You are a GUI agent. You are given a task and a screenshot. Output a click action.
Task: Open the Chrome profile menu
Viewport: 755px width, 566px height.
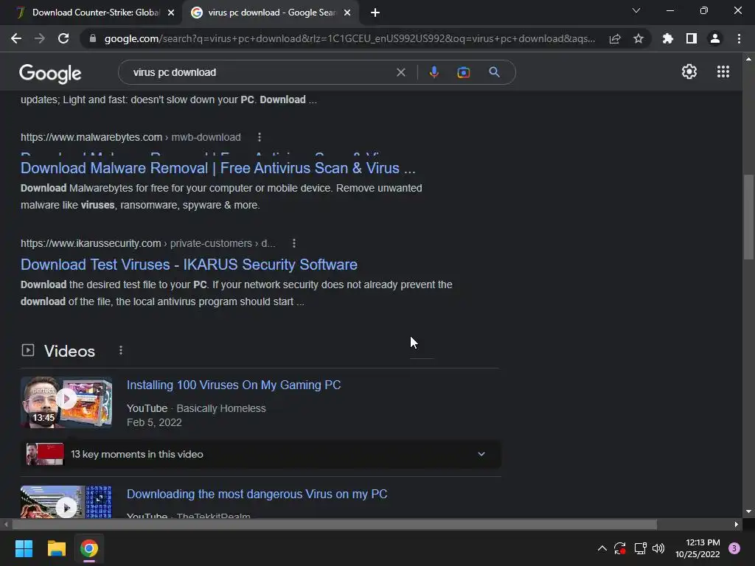pyautogui.click(x=714, y=38)
